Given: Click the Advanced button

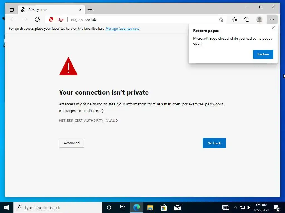Looking at the screenshot, I should (x=72, y=143).
